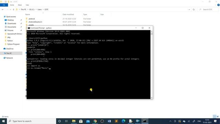Open the Action Center notifications
Screen dimensions: 220x124
[216, 121]
